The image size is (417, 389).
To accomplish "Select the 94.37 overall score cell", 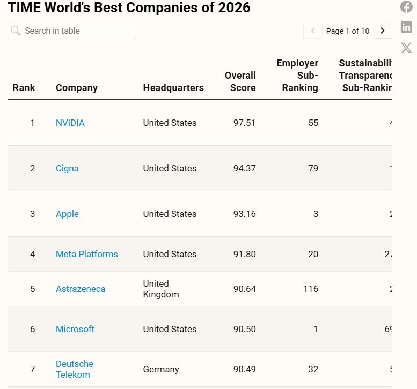I will click(244, 168).
